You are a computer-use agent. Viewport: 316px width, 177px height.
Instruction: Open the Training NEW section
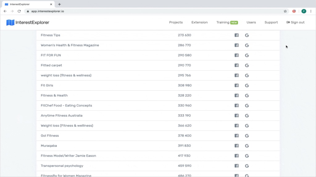(227, 22)
